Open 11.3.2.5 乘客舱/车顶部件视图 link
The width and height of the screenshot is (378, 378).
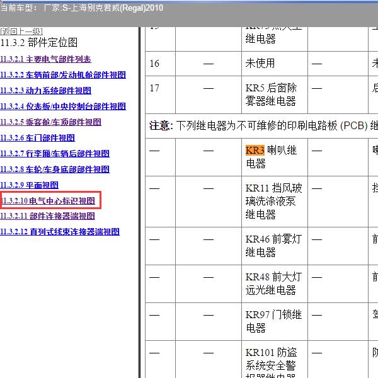tap(50, 122)
